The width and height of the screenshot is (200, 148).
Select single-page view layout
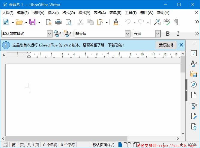120,145
